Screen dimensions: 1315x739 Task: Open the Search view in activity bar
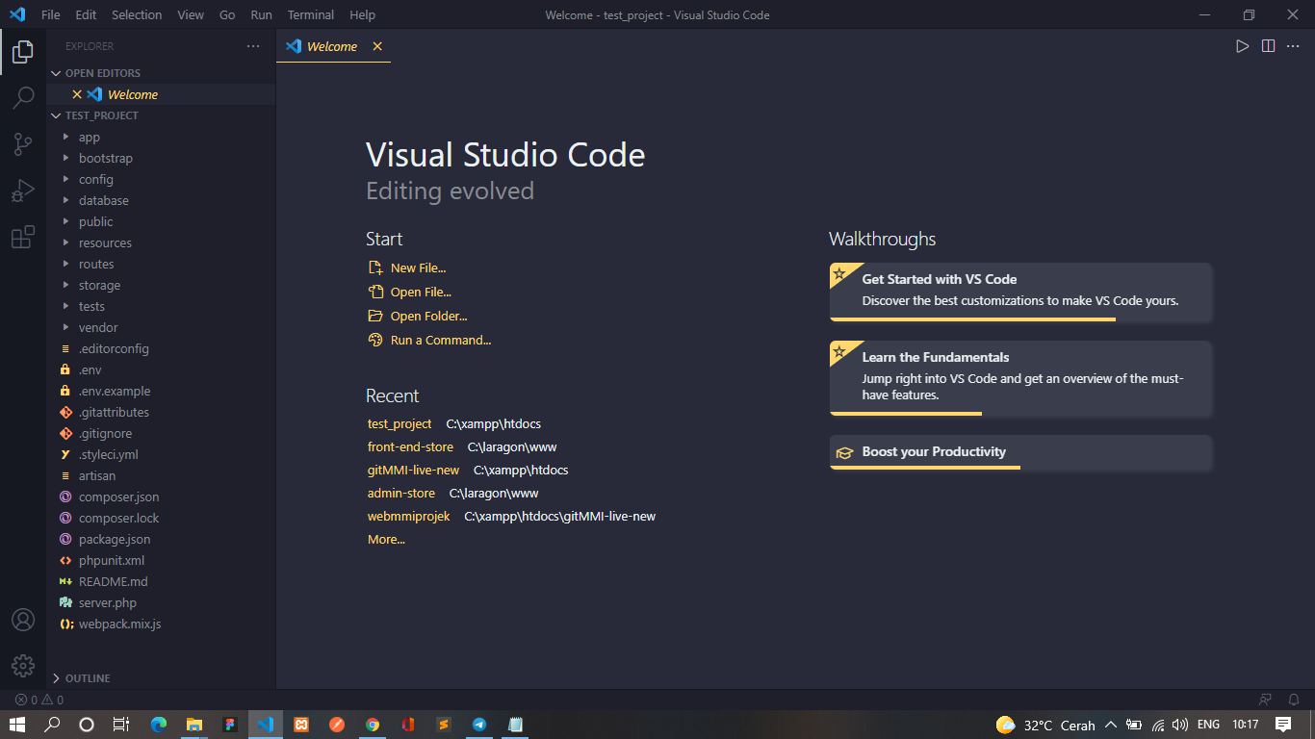23,98
